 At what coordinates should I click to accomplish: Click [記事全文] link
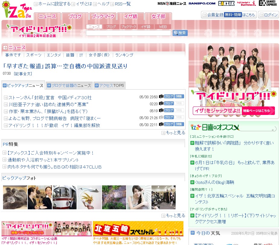click(23, 73)
